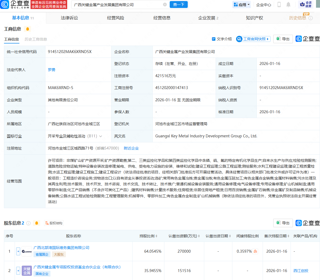320x280 pixels.
Task: Sort by 首次持股日期 column
Action: pyautogui.click(x=288, y=236)
